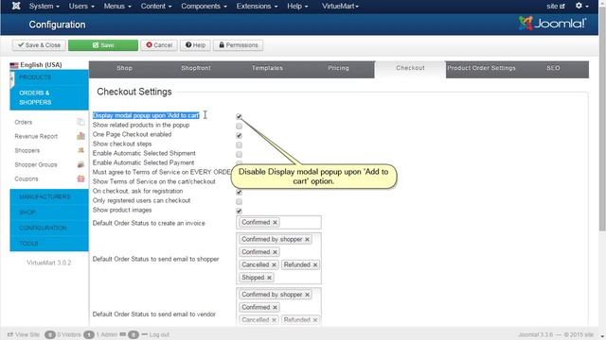
Task: Open the Permissions button
Action: tap(238, 45)
